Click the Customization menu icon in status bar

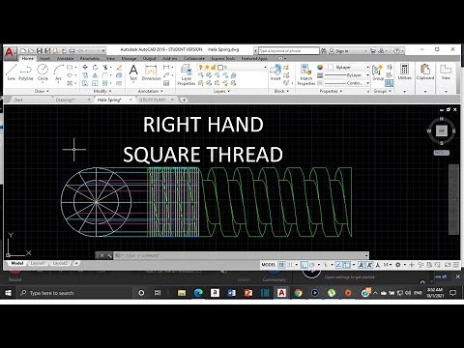(456, 265)
